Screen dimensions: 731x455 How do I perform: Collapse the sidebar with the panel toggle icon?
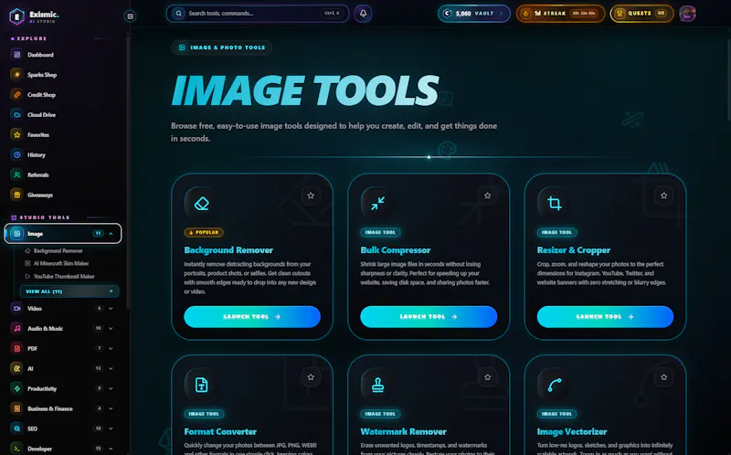130,16
